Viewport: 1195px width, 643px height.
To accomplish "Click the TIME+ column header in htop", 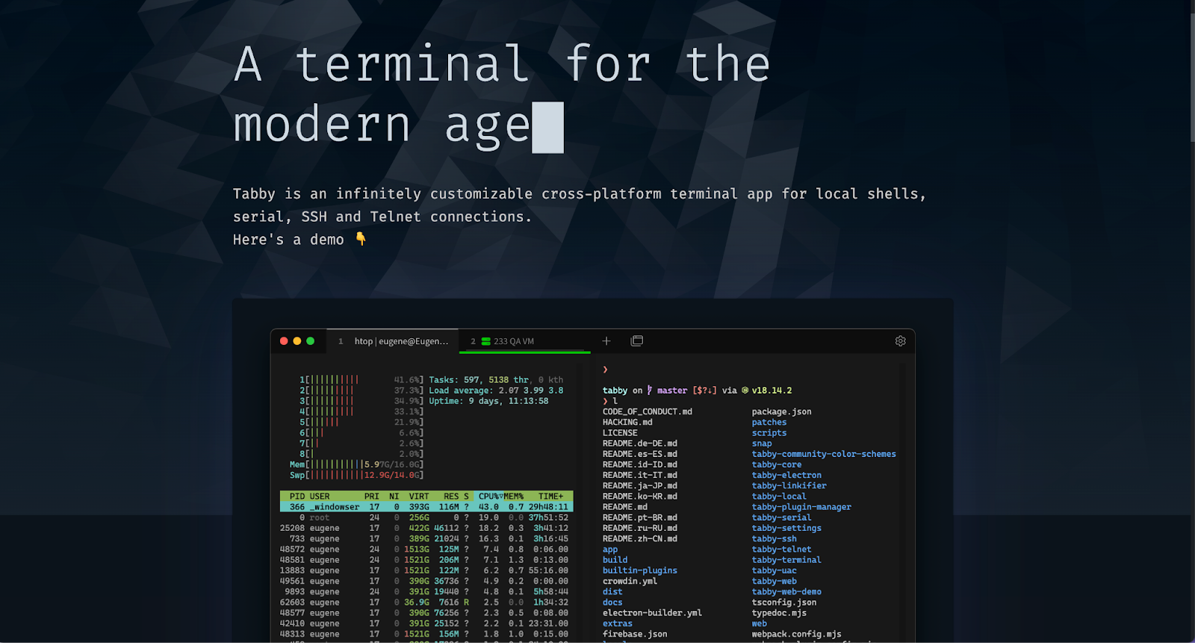I will coord(551,496).
